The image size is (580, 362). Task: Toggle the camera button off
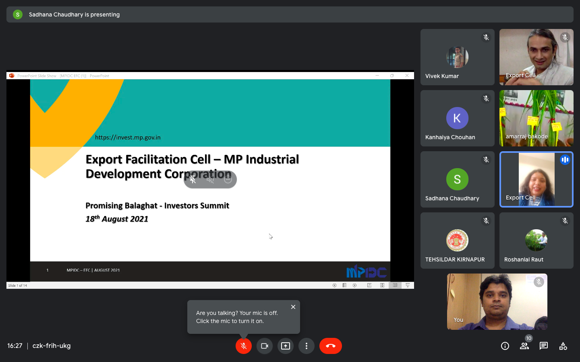[265, 346]
